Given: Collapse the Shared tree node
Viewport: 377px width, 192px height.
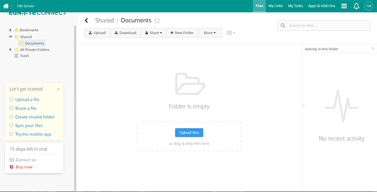Looking at the screenshot, I should click(10, 37).
